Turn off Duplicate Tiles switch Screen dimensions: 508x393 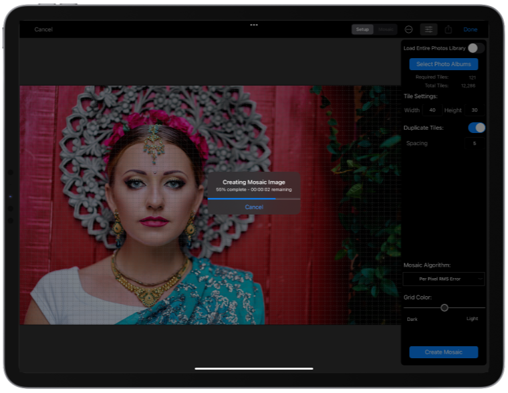[x=476, y=128]
